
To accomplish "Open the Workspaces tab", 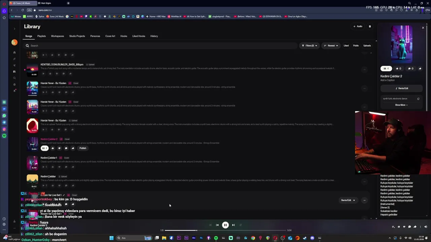I will (57, 36).
